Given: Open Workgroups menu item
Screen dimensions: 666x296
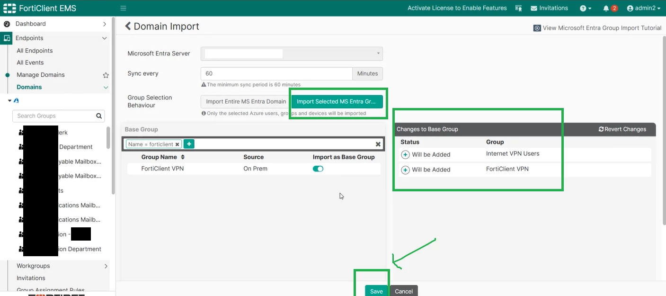Looking at the screenshot, I should tap(33, 266).
